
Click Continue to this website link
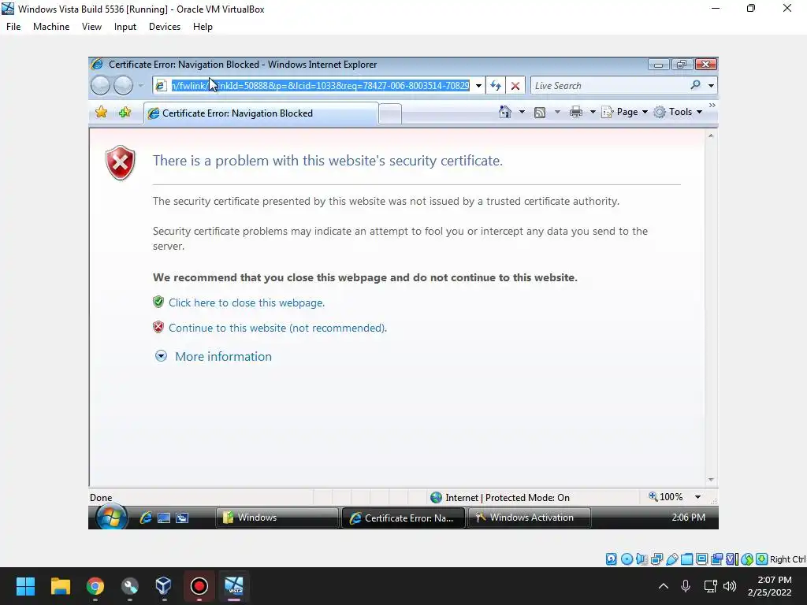click(x=278, y=328)
